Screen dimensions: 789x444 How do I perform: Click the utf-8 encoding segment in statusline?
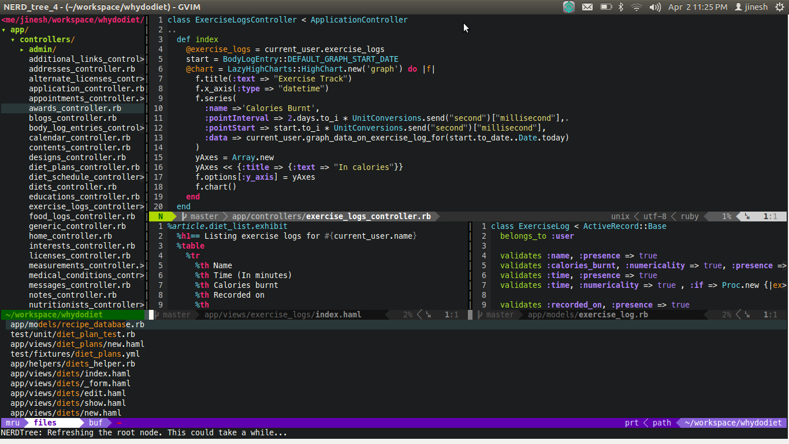[654, 216]
